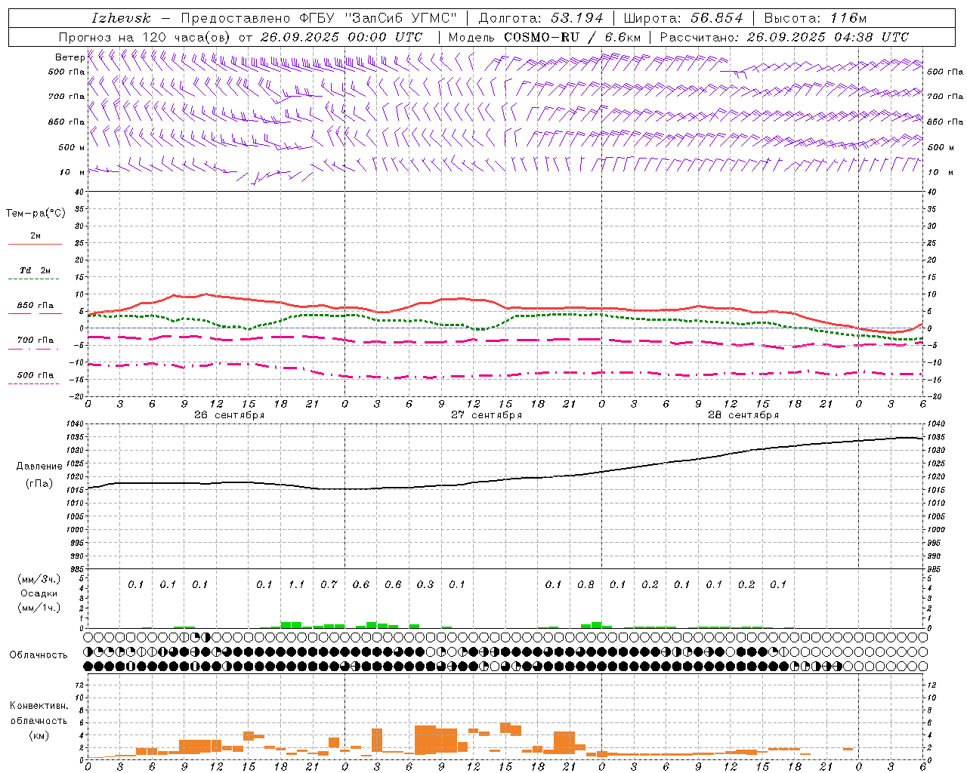Click the "700 гПа" temperature legend entry
The image size is (967, 773).
click(x=35, y=340)
